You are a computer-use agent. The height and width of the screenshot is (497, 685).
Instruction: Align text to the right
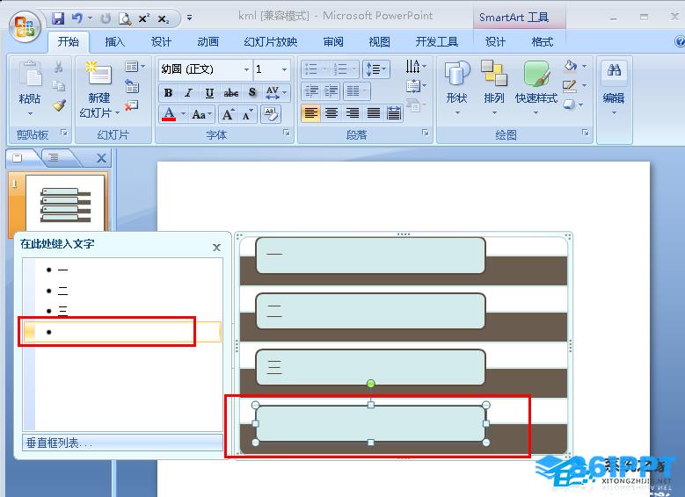353,113
